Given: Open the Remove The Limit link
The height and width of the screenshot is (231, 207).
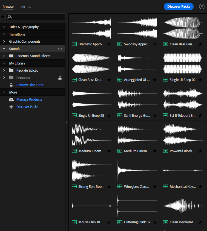Looking at the screenshot, I should coord(30,85).
